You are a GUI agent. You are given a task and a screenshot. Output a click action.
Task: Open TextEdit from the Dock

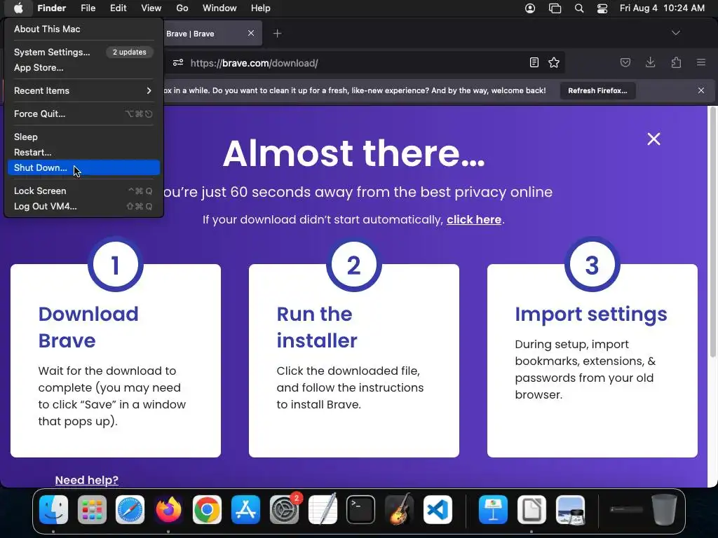[323, 509]
